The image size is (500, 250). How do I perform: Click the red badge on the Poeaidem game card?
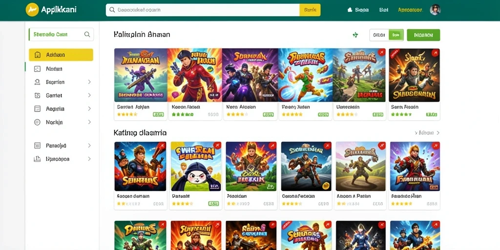(272, 146)
